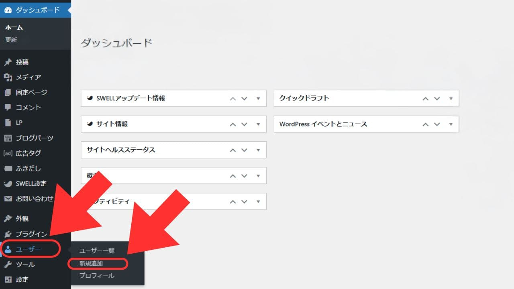Click the pages icon beside 固定ページ
514x289 pixels.
tap(8, 92)
